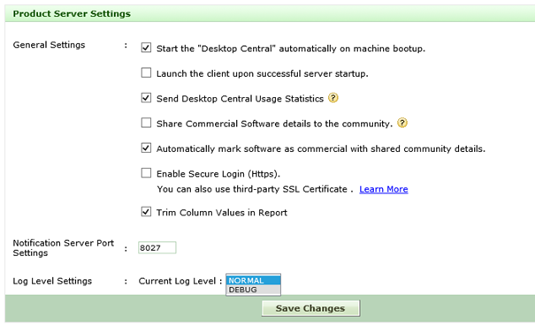This screenshot has width=535, height=325.
Task: Tick Share Commercial Software details checkbox
Action: click(x=146, y=123)
